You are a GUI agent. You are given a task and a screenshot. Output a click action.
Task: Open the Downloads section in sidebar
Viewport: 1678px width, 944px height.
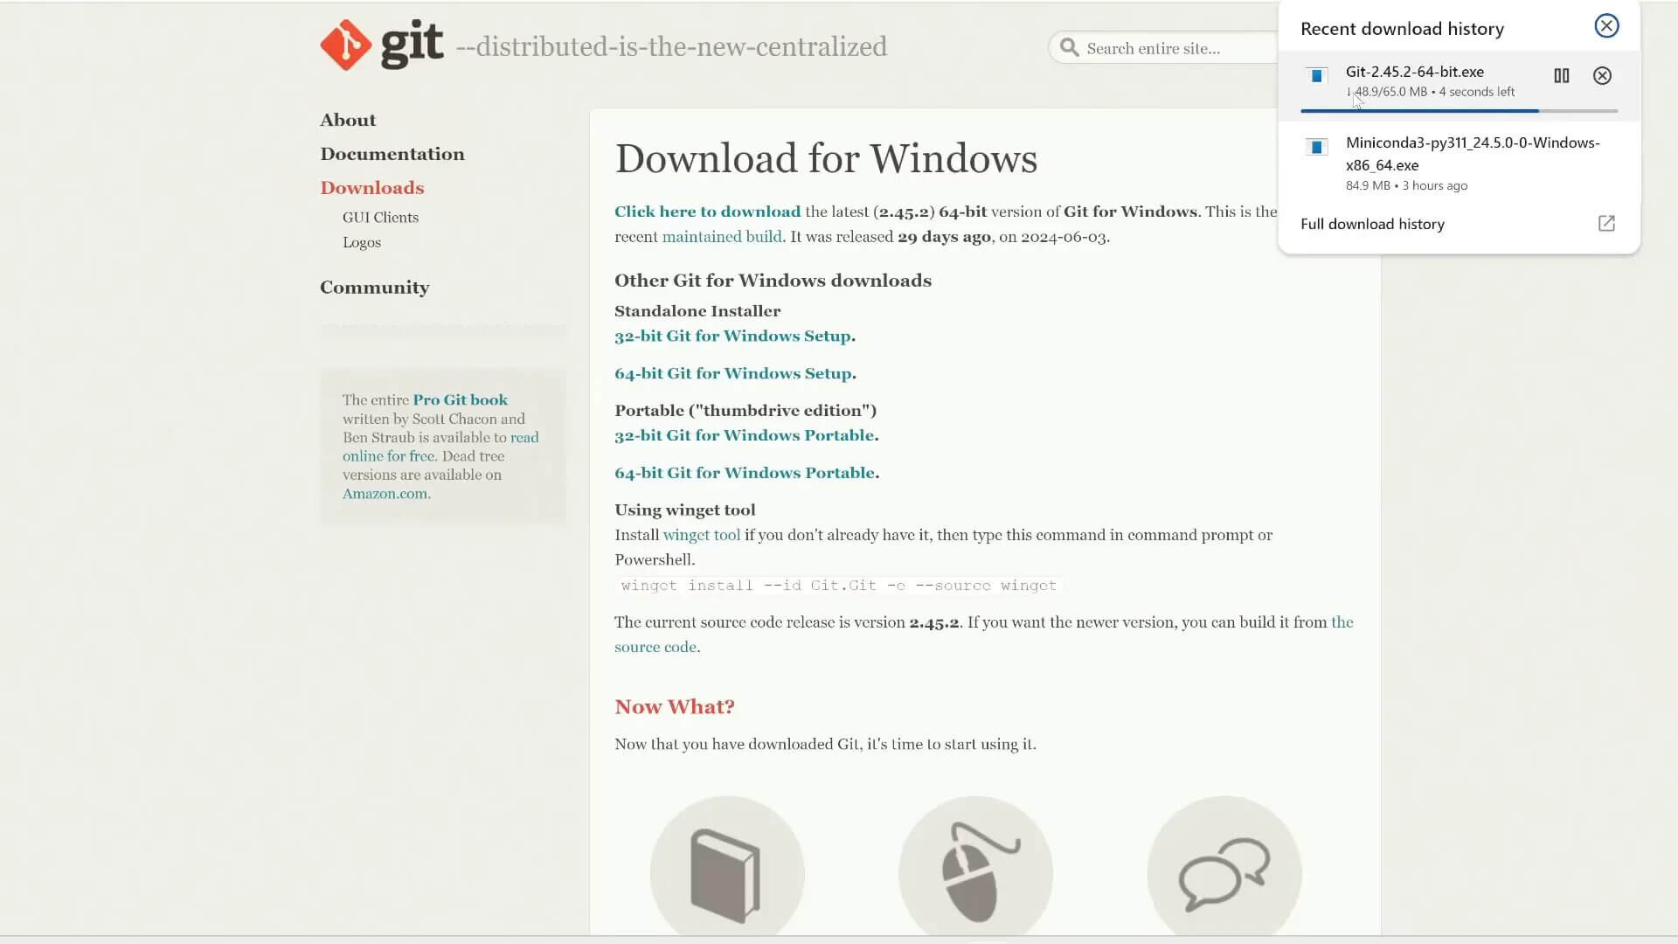coord(371,187)
